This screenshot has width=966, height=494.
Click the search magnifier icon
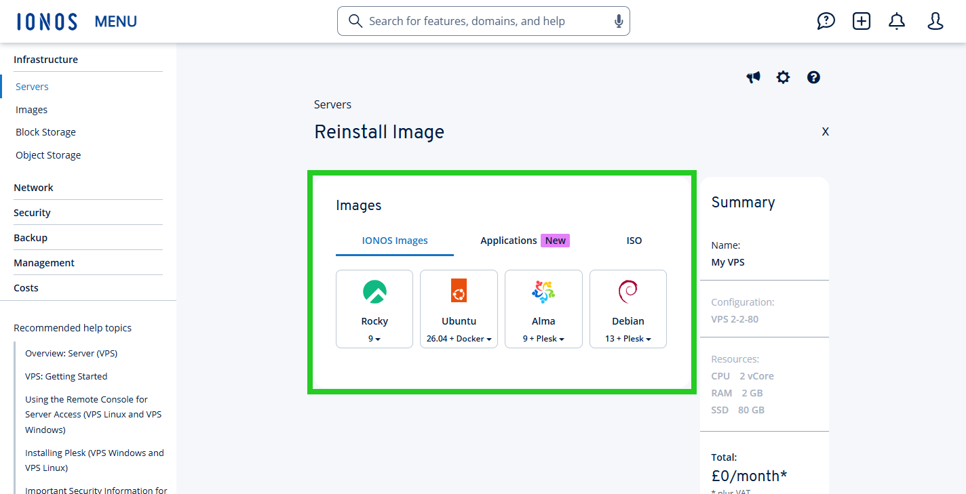(x=355, y=21)
